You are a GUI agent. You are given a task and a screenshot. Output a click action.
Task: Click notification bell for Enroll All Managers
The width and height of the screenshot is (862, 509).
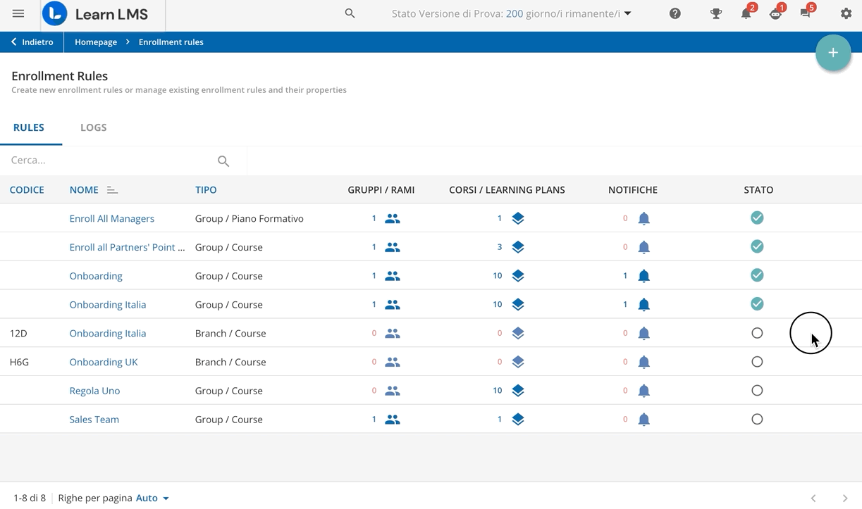pyautogui.click(x=644, y=219)
